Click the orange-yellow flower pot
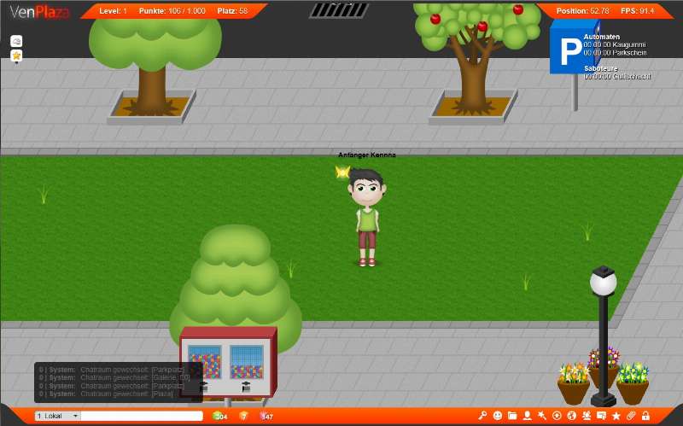This screenshot has width=683, height=426. click(x=574, y=383)
